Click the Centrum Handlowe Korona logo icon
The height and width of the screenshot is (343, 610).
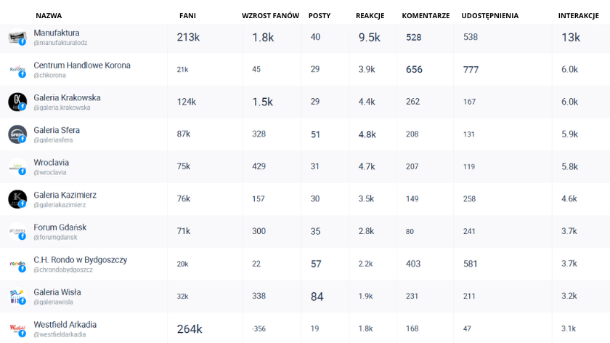coord(17,70)
